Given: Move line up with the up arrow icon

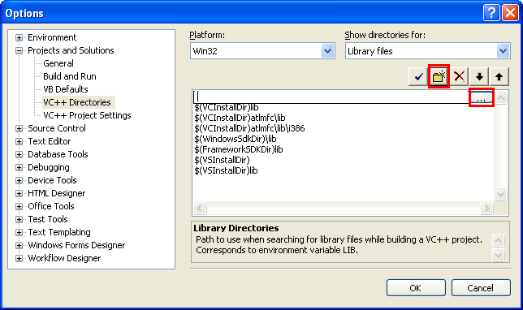Looking at the screenshot, I should pos(499,76).
